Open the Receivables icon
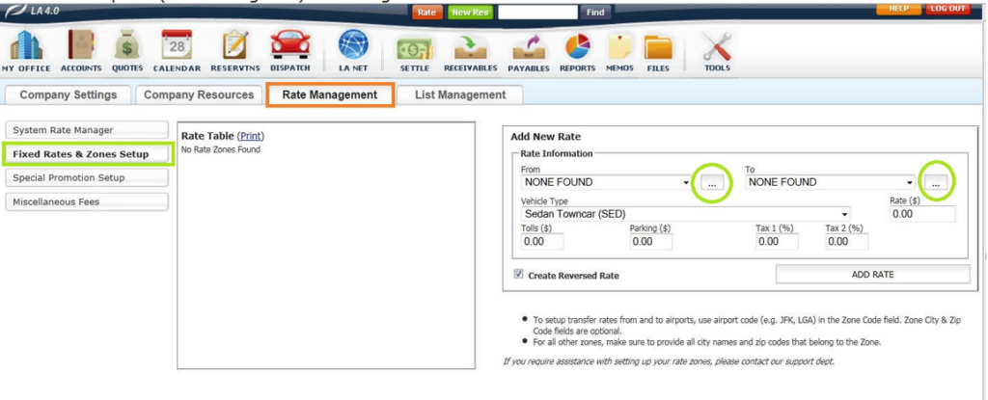988x400 pixels. (470, 46)
